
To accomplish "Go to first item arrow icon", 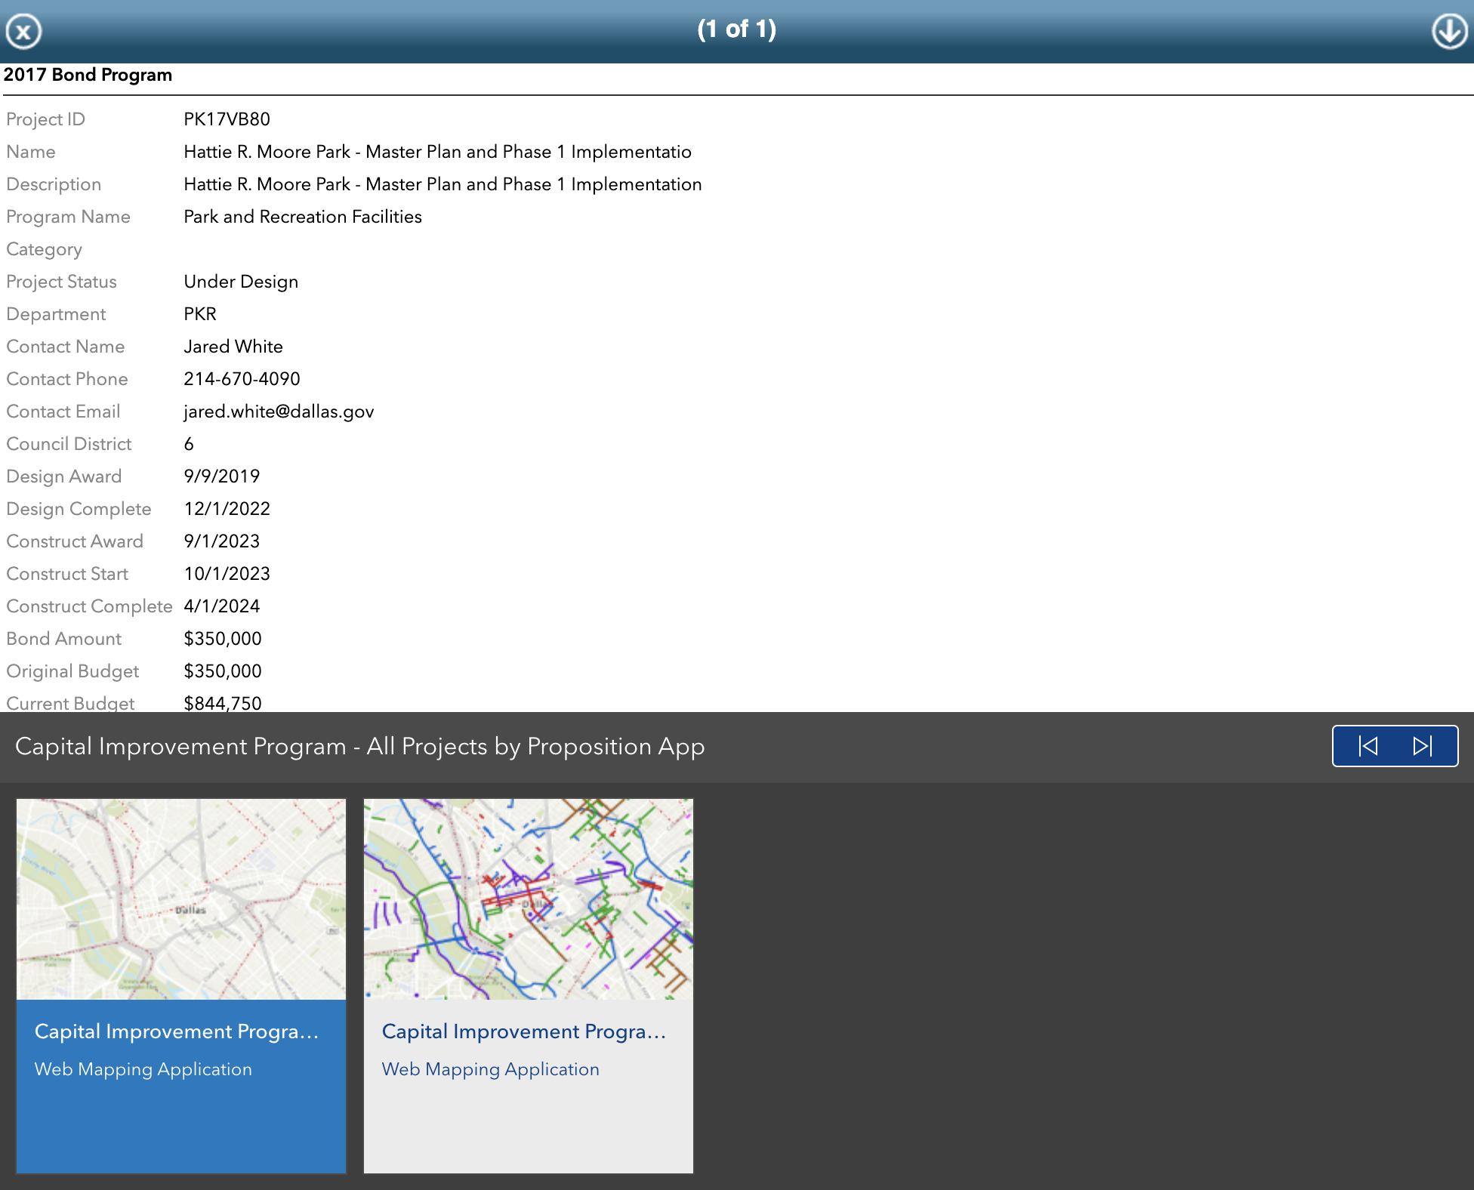I will pos(1368,746).
